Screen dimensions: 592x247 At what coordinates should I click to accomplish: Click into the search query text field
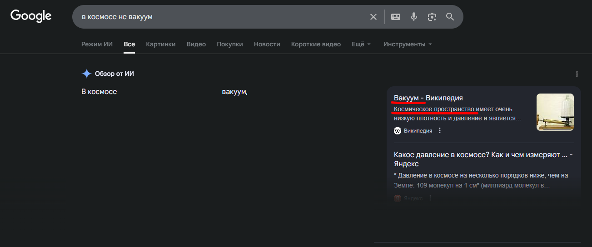coord(218,17)
